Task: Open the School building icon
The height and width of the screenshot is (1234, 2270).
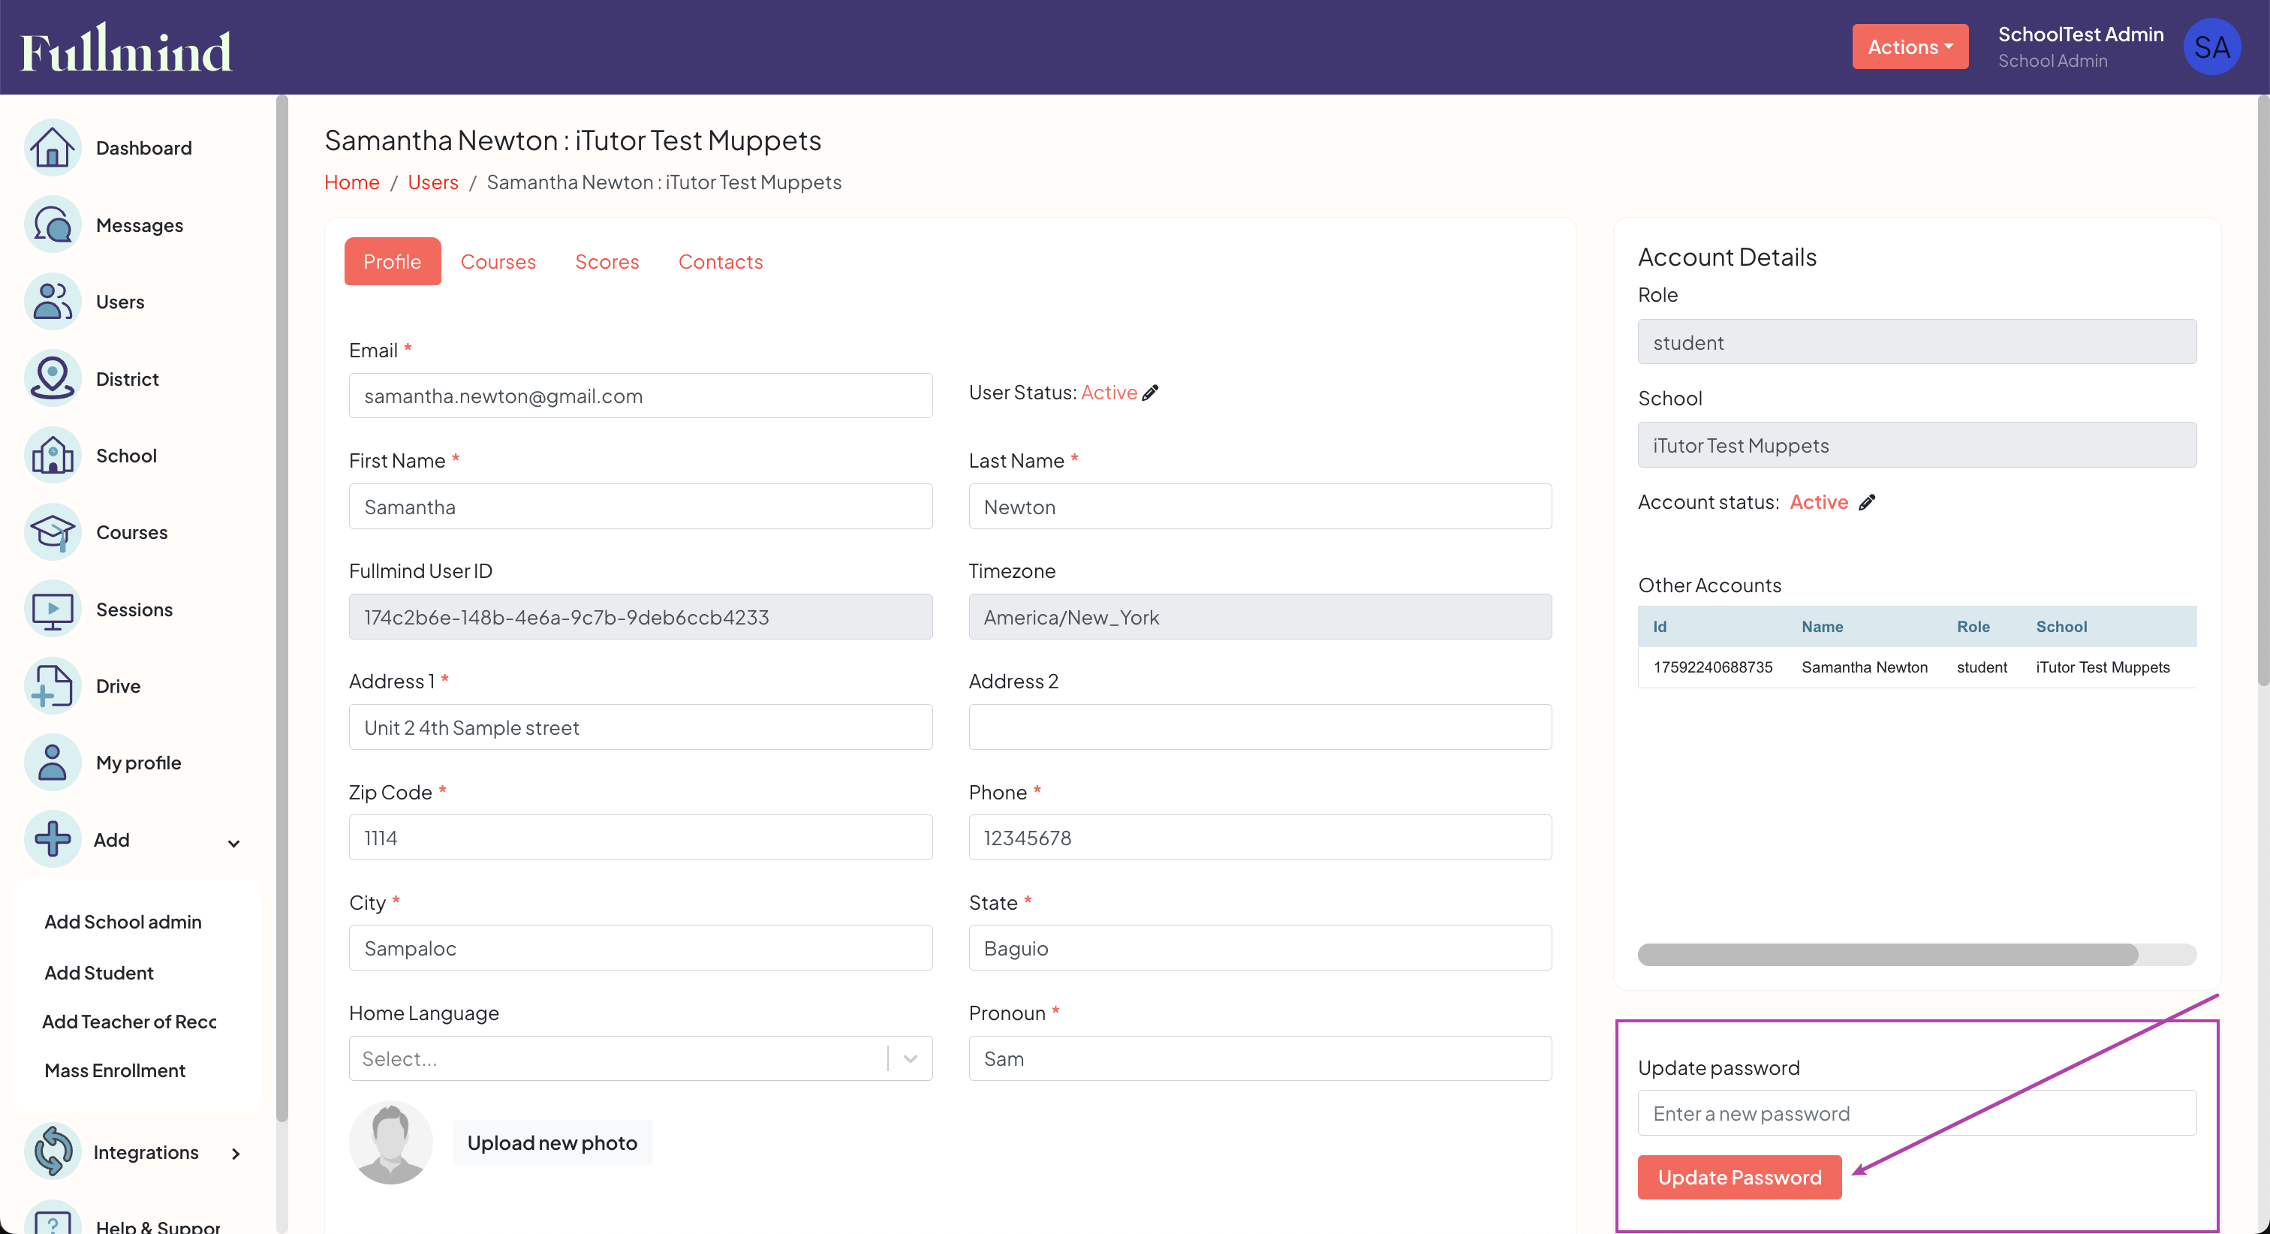Action: [x=52, y=455]
